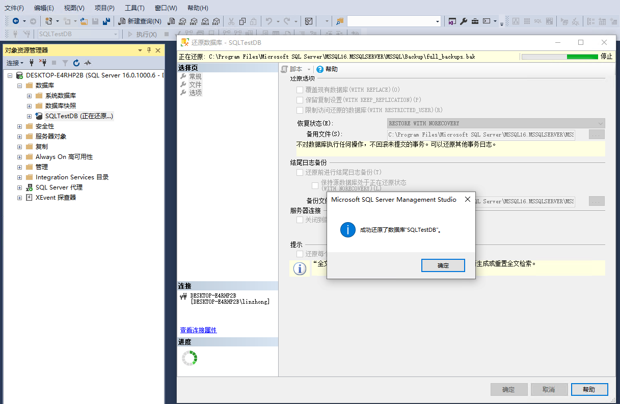Open the 视图(V) menu

point(74,8)
